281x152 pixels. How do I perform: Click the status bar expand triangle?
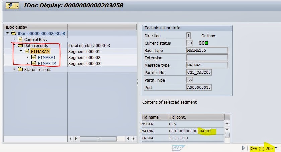coord(244,148)
